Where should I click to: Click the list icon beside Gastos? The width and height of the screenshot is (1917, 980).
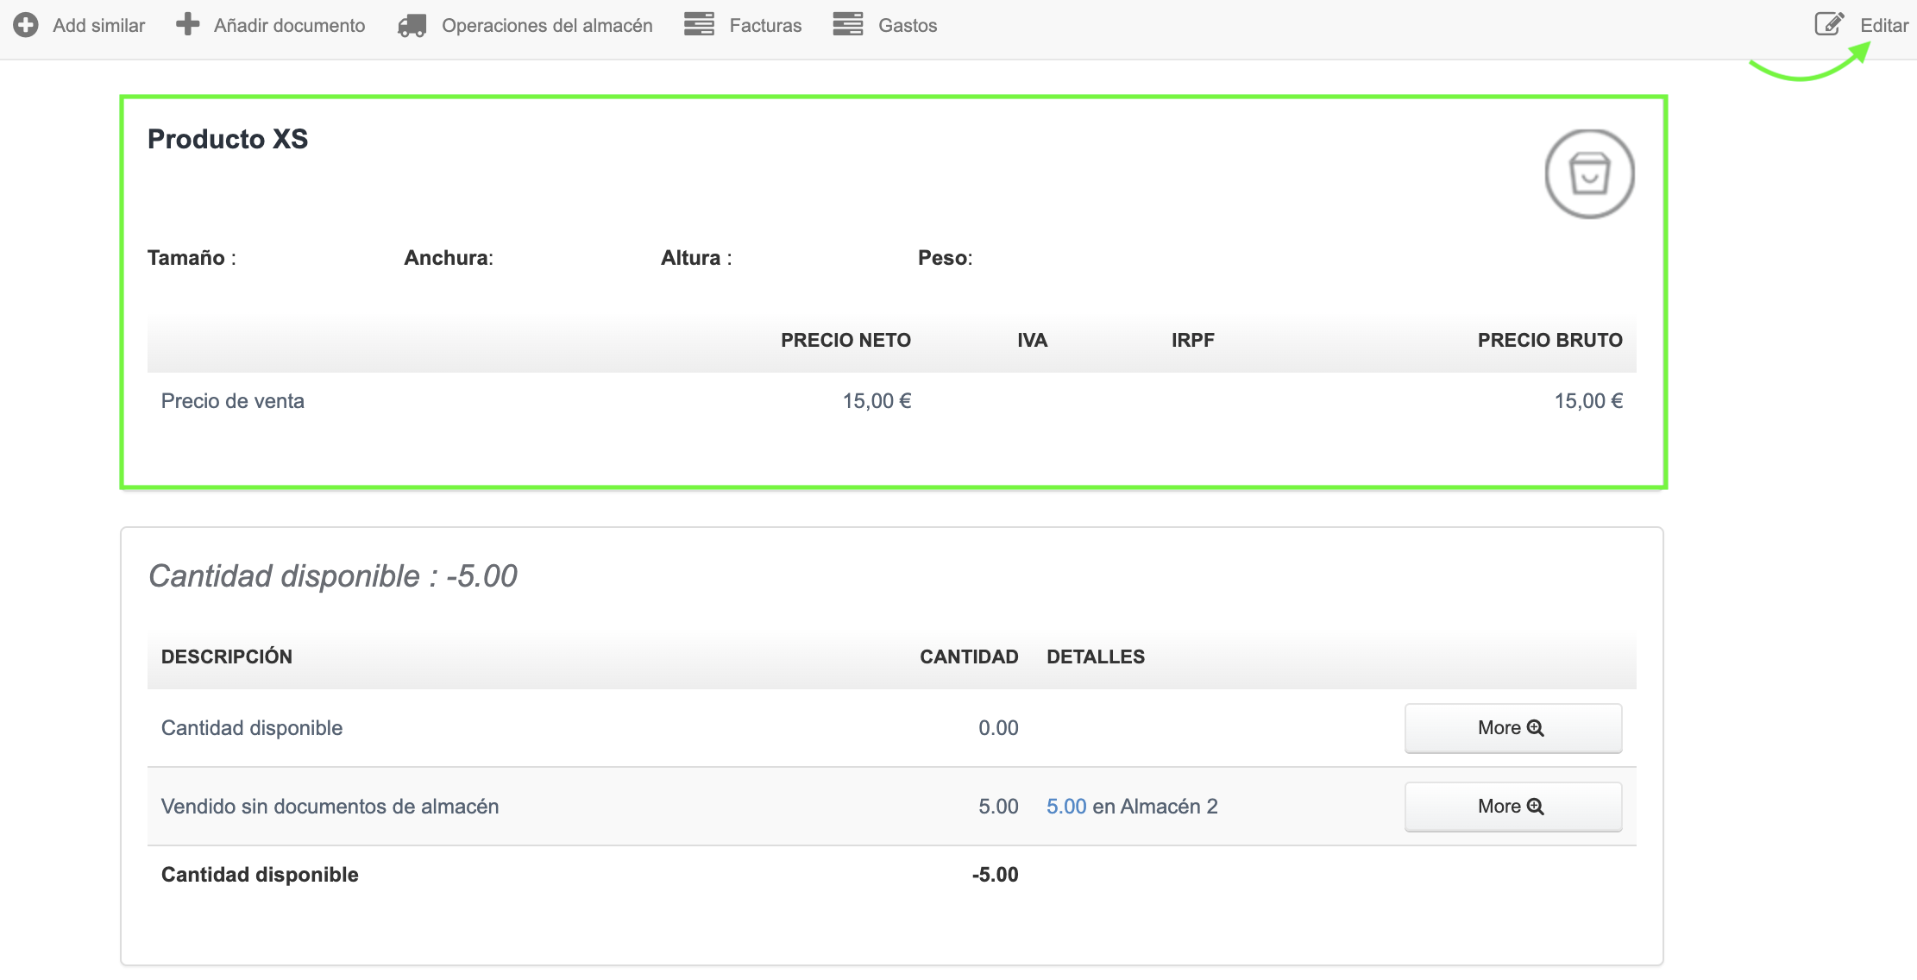click(848, 24)
